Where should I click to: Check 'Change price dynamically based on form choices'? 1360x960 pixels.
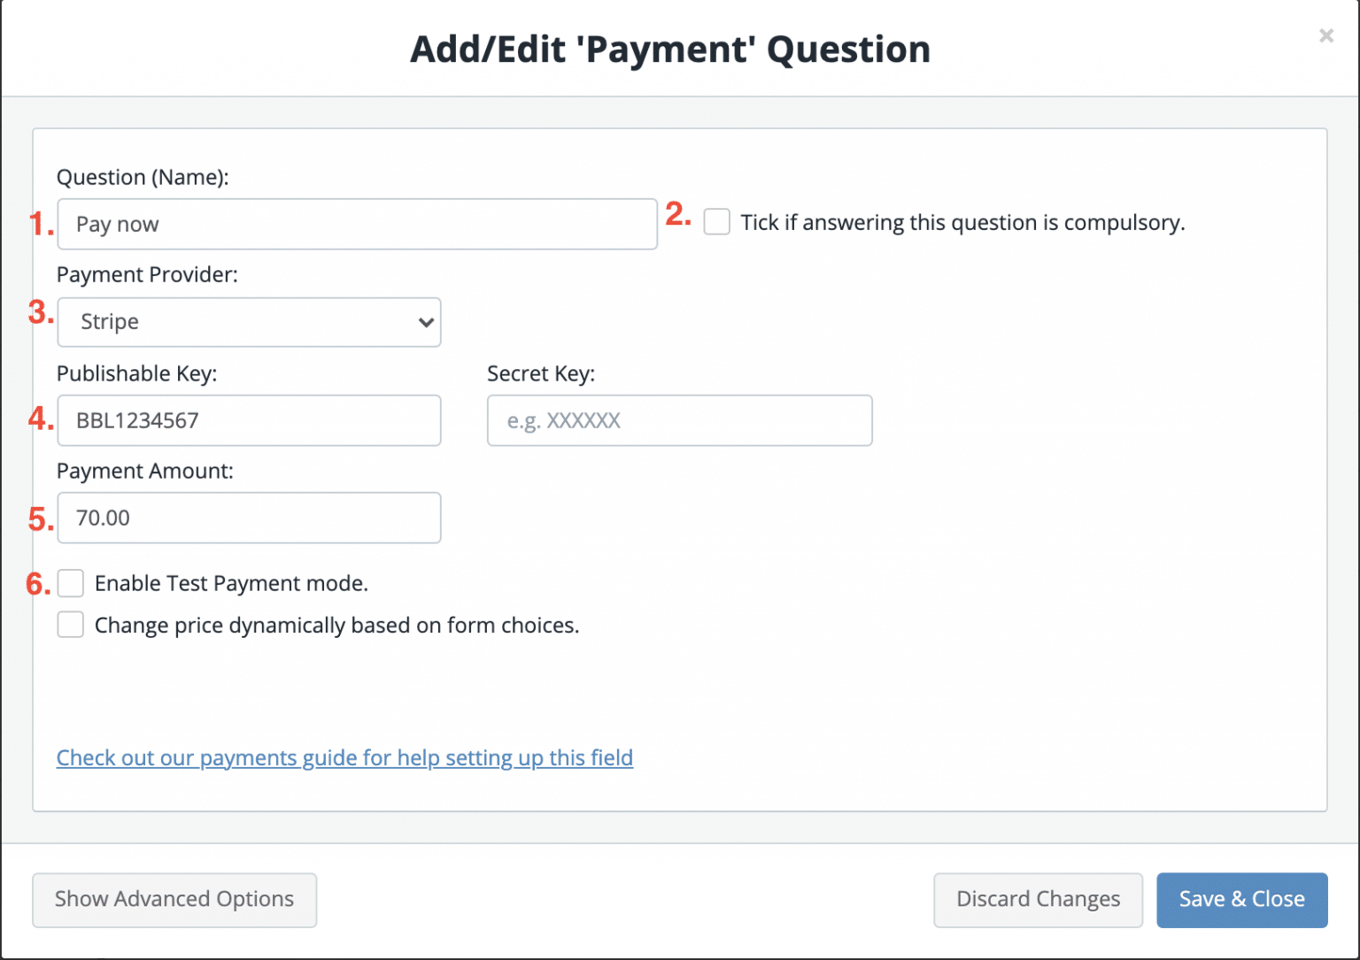[x=70, y=625]
